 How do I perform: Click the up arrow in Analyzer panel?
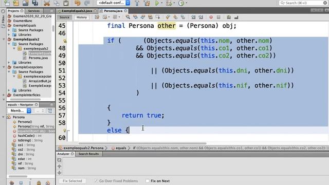[x=60, y=166]
